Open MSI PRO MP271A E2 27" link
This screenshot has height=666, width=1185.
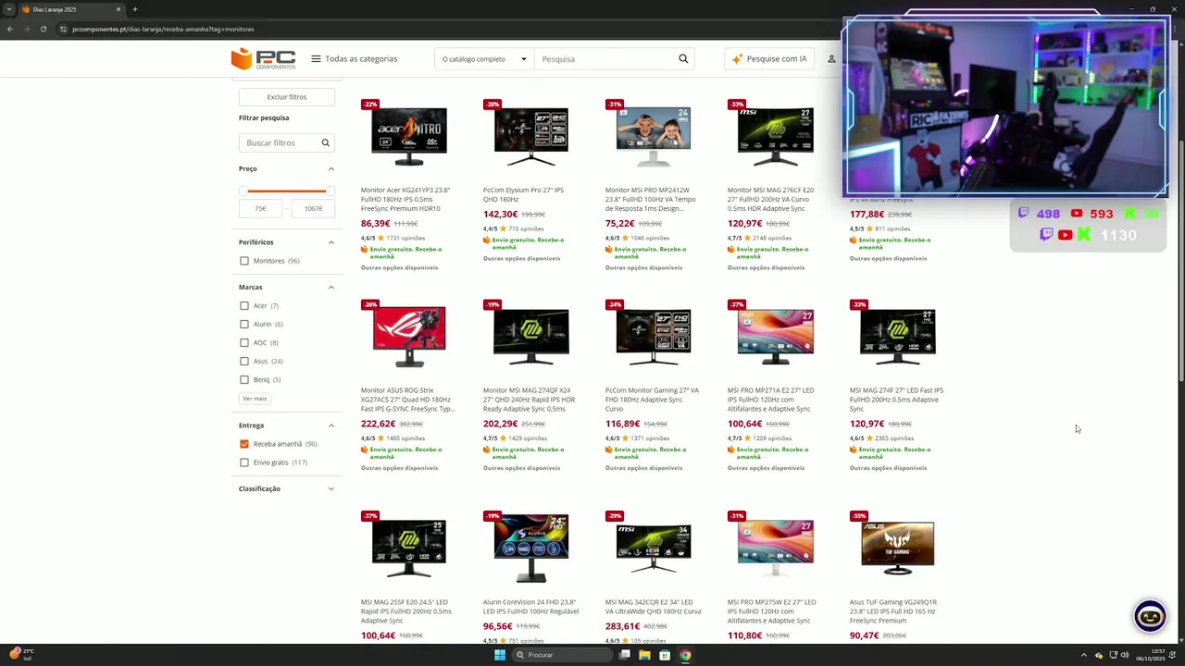pyautogui.click(x=772, y=400)
